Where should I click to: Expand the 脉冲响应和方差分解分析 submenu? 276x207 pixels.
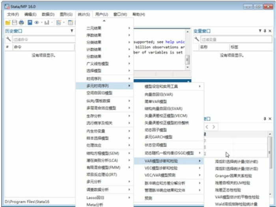(x=169, y=183)
